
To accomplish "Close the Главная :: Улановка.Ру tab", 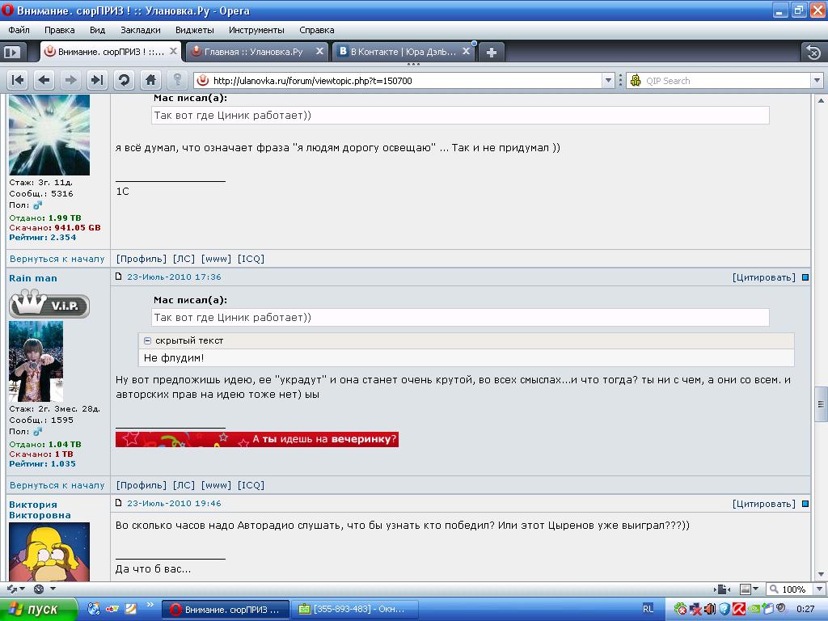I will coord(319,51).
